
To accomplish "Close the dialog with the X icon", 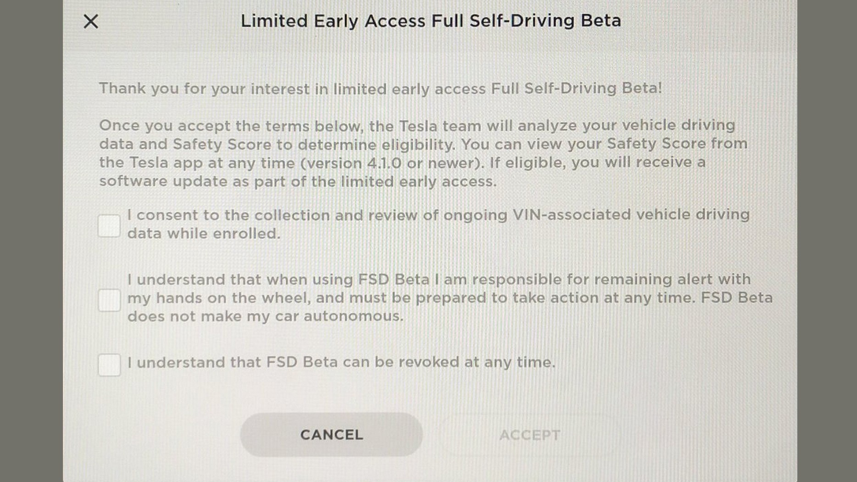I will [91, 21].
